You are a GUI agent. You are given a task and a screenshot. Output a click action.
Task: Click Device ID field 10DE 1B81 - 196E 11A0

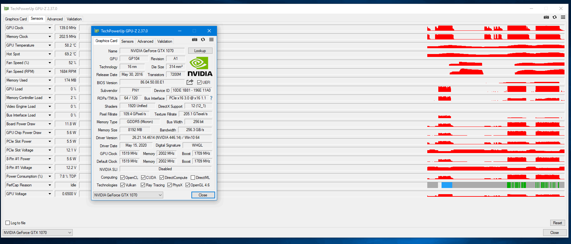(192, 90)
